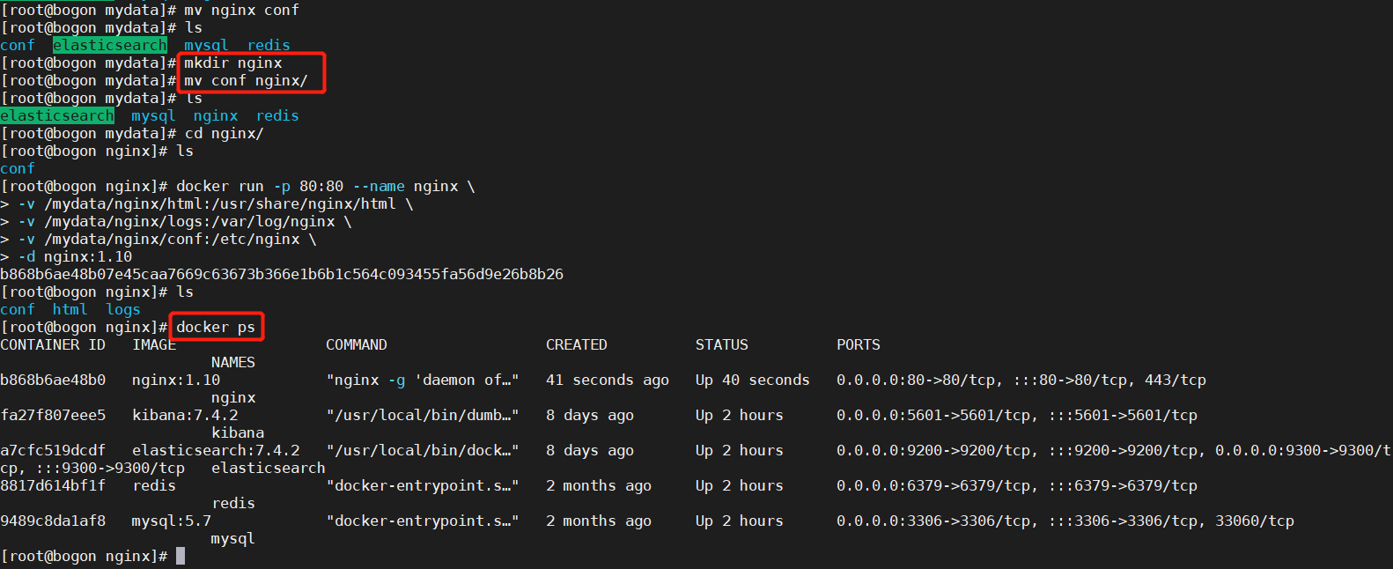Click the /etc/nginx conf volume mount line
Screen dimensions: 1393x569
(158, 239)
